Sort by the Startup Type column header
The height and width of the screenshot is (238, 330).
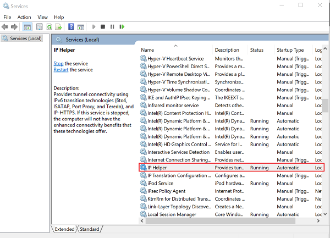[293, 50]
